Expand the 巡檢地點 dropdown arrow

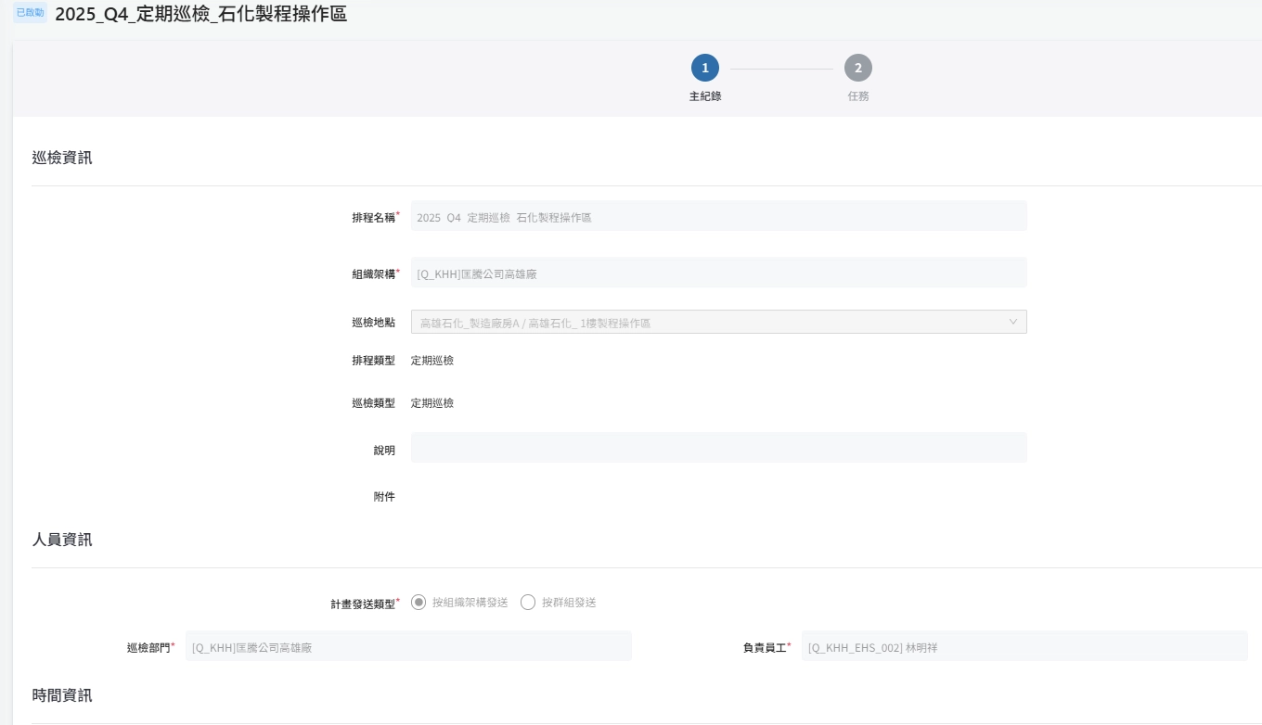pos(1012,322)
